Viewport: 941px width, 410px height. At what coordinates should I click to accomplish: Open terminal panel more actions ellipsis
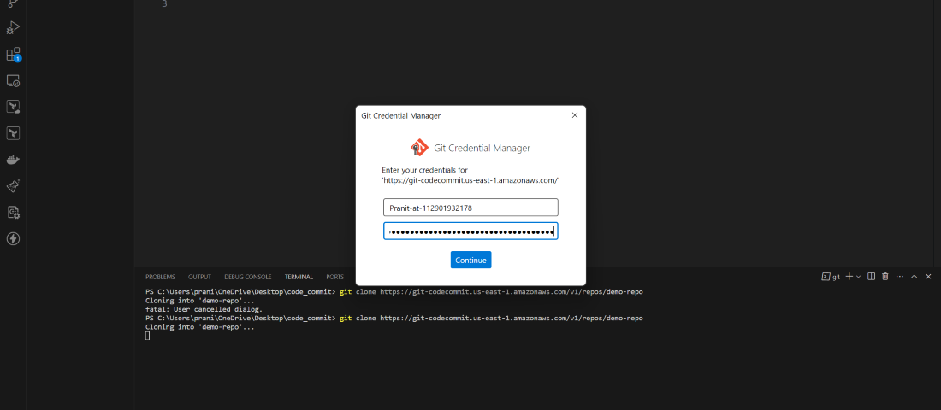(x=900, y=277)
